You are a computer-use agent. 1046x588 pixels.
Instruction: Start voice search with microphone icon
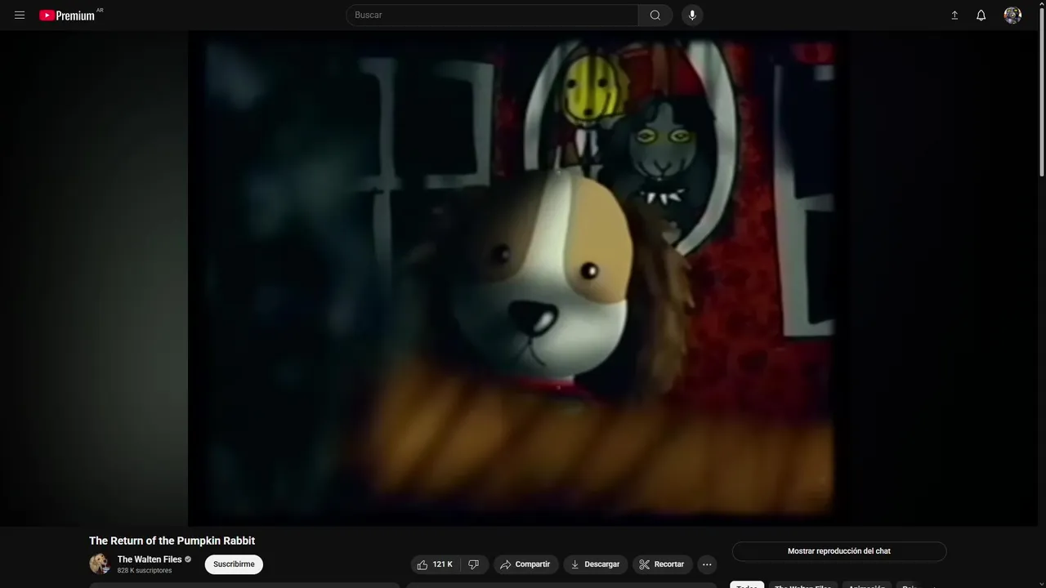click(x=692, y=15)
